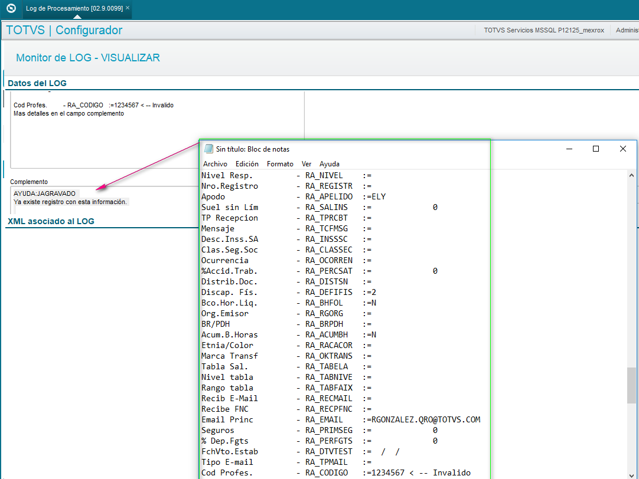The height and width of the screenshot is (479, 639).
Task: Click TOTVS Servicios MSSQL P12125_mexrox label
Action: [x=544, y=30]
